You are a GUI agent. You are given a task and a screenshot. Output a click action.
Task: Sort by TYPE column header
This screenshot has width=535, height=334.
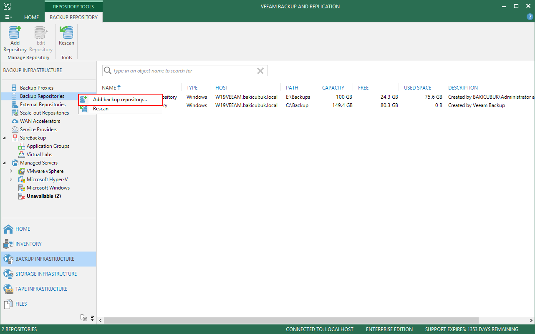pyautogui.click(x=192, y=88)
